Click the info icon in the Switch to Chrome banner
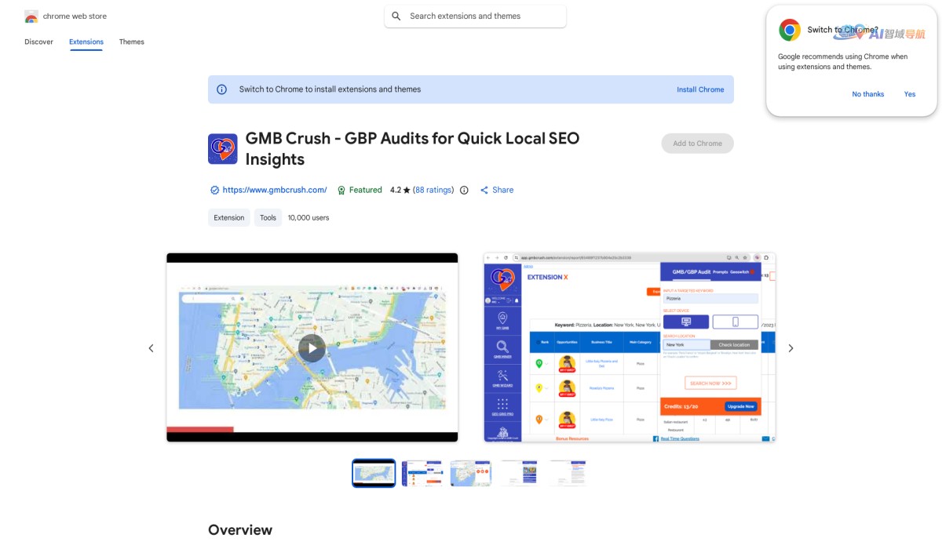Viewport: 942px width, 549px height. pos(221,89)
